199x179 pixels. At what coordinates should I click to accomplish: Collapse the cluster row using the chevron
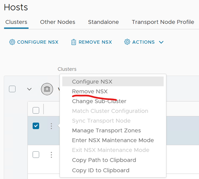[29, 89]
